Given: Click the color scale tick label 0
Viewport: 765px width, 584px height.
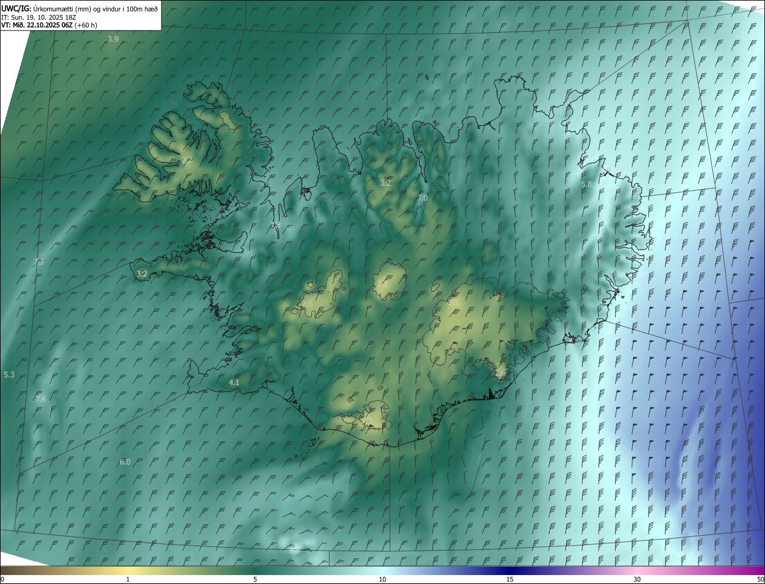Looking at the screenshot, I should coord(2,579).
